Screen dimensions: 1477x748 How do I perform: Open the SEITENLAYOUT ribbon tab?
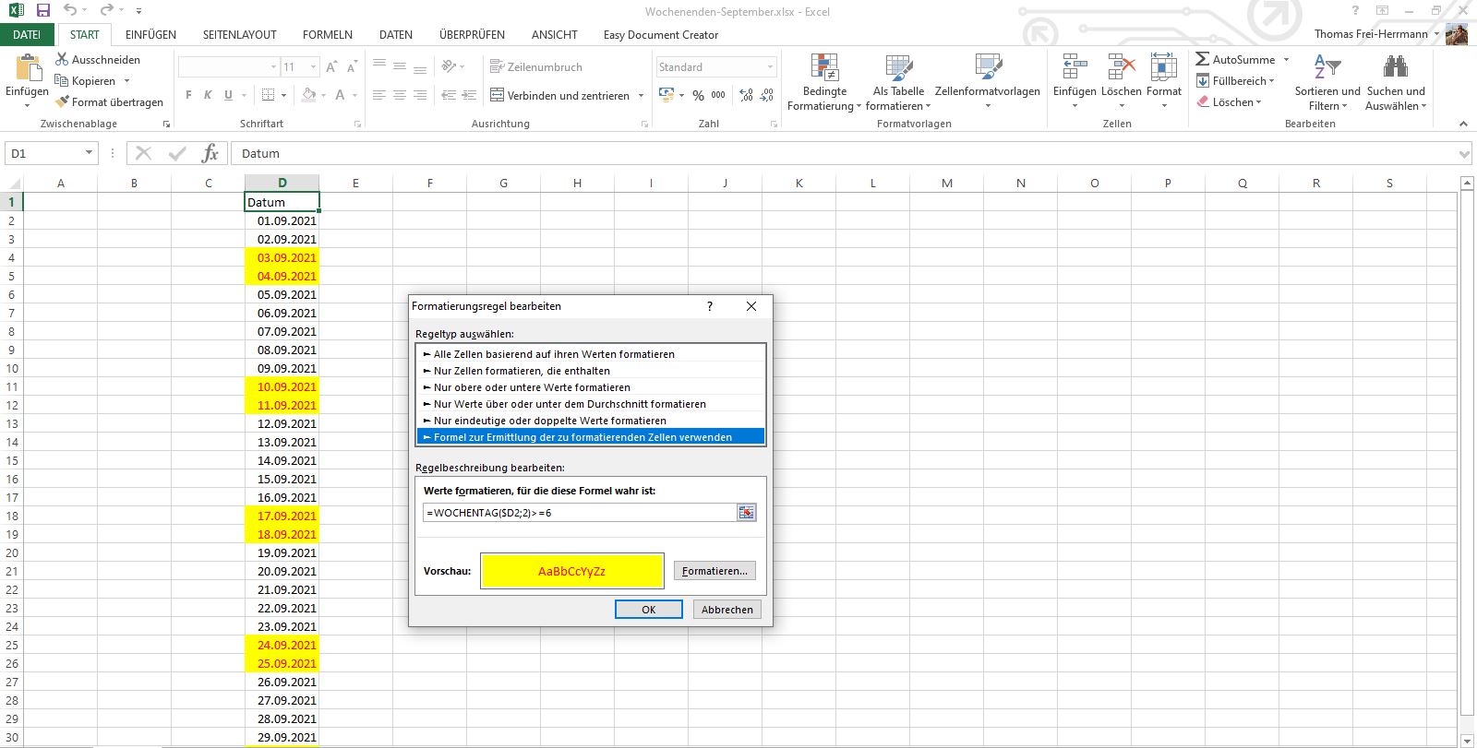point(239,34)
